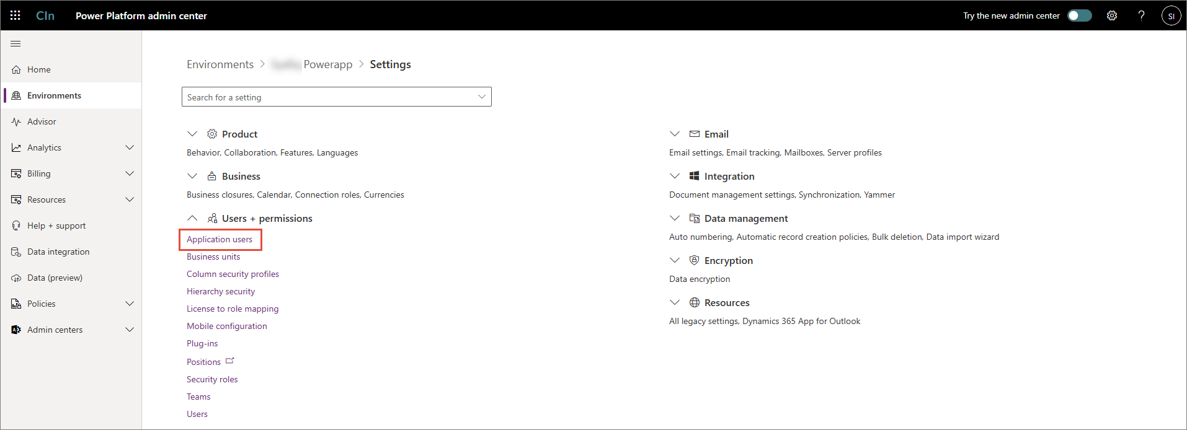
Task: Expand the Policies sidebar chevron
Action: coord(130,304)
